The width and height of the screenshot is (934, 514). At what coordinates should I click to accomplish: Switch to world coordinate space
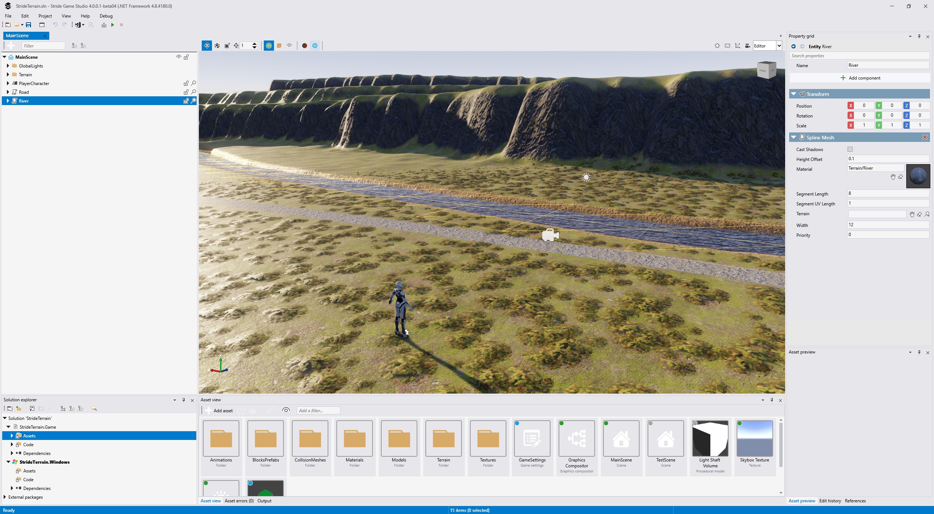[x=269, y=46]
